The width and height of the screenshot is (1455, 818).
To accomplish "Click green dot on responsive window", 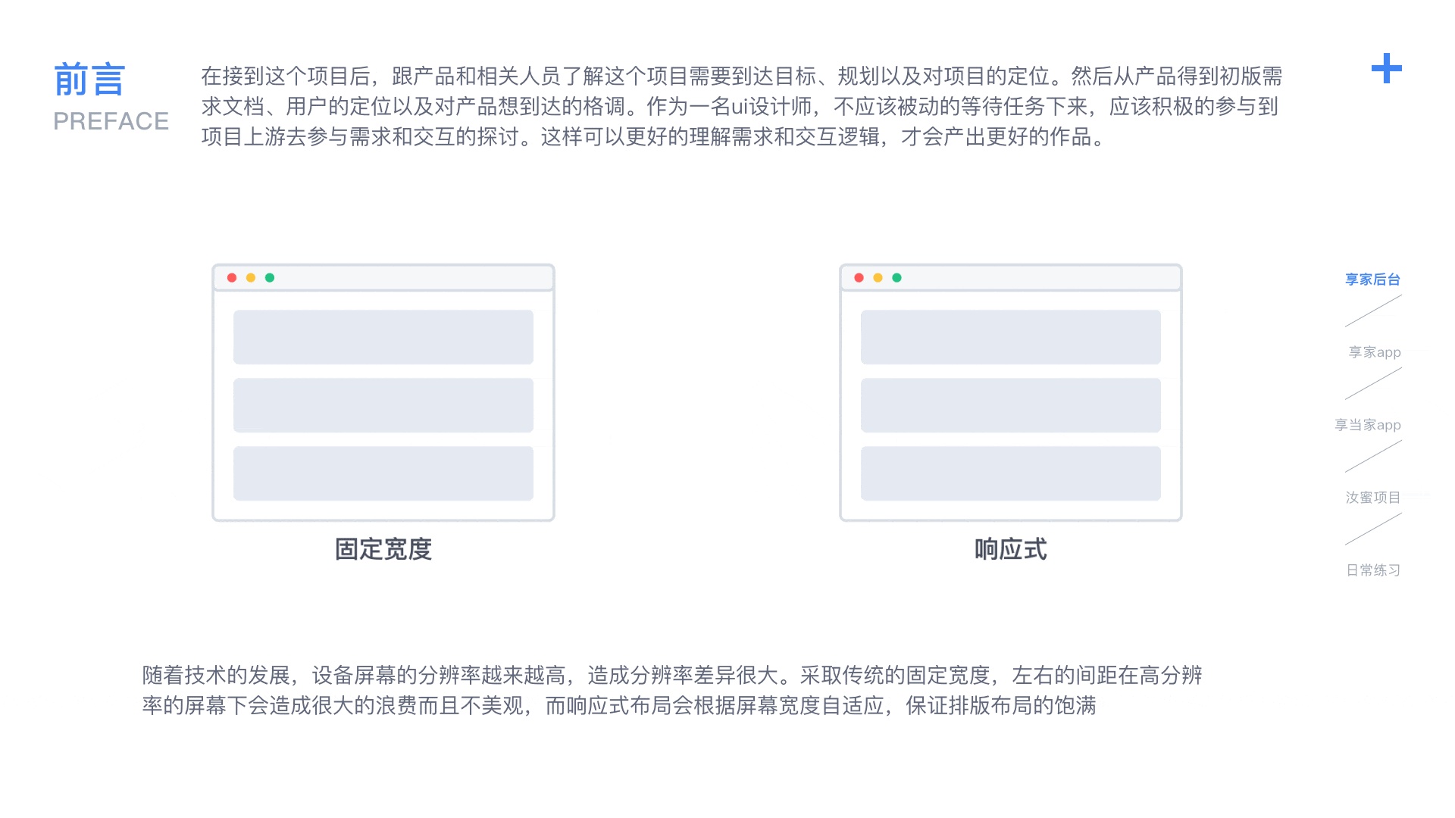I will tap(896, 278).
